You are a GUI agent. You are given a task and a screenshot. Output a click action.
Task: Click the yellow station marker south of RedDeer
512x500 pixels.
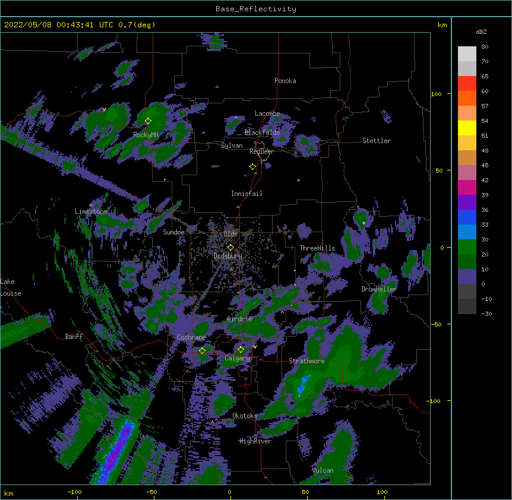252,167
